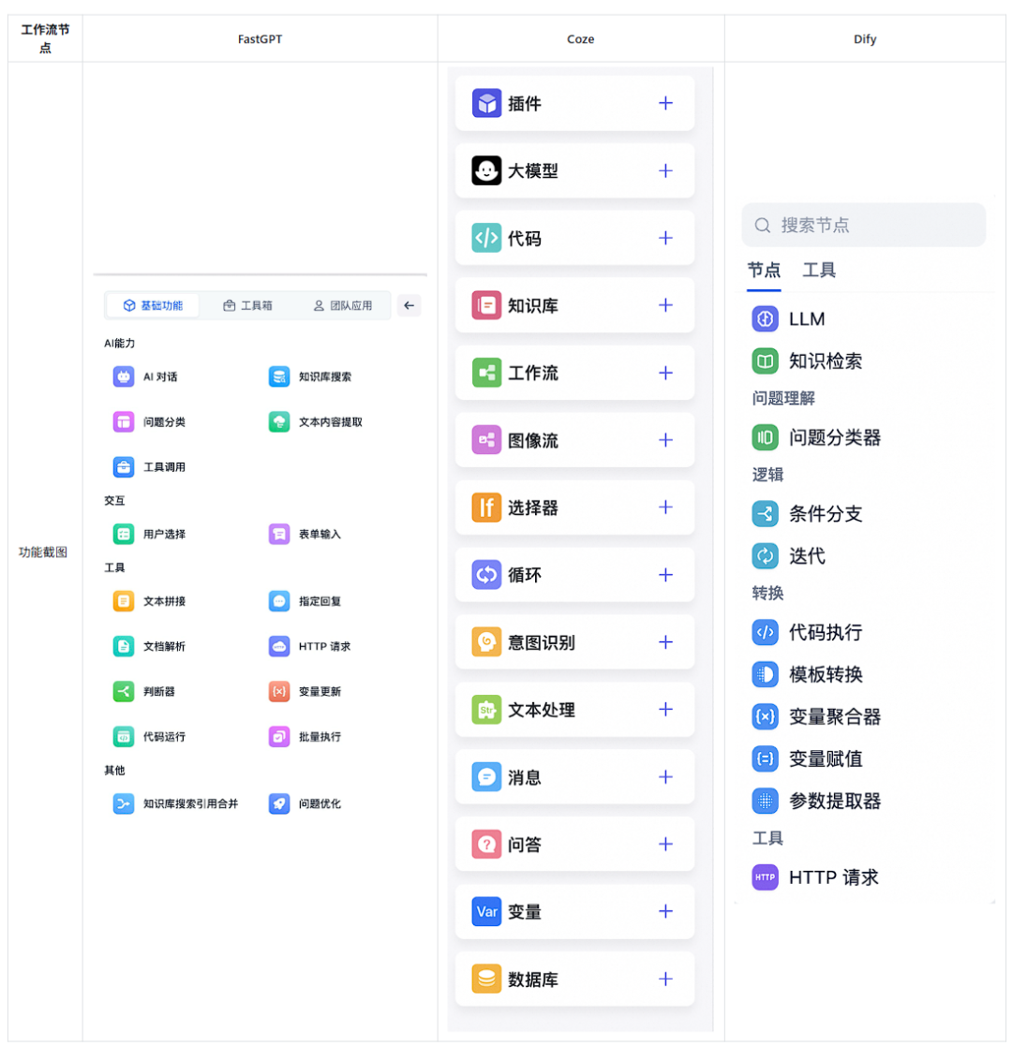
Task: Select 代码执行 in the Dify list
Action: click(825, 632)
